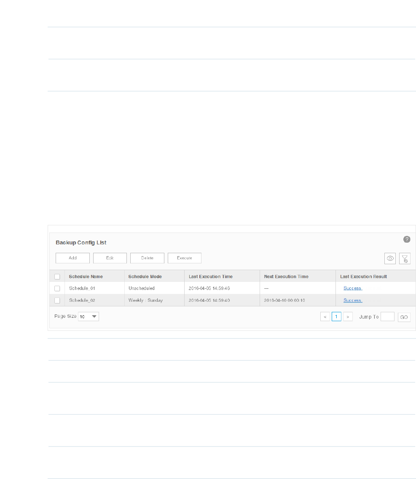
Task: Focus the Jump To page field
Action: click(x=387, y=317)
